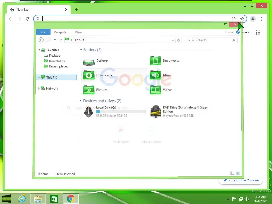The width and height of the screenshot is (272, 204).
Task: Open the Explorer help question mark icon
Action: pos(238,32)
